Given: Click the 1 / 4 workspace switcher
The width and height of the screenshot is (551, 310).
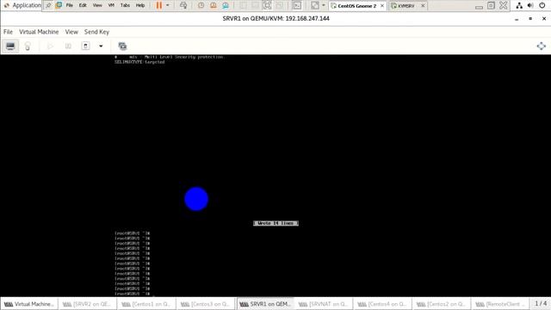Looking at the screenshot, I should (541, 303).
